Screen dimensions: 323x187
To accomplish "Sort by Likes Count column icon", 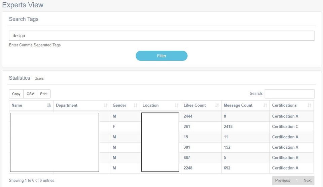I will tap(217, 105).
